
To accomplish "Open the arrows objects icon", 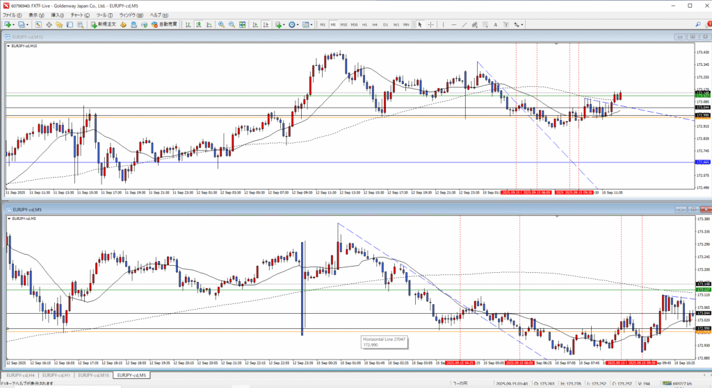I will pos(517,24).
